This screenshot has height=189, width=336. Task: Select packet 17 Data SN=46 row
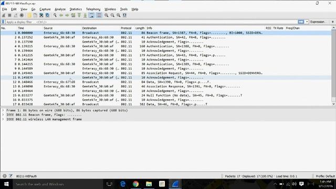[x=166, y=104]
